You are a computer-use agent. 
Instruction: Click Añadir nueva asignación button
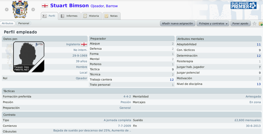[178, 23]
